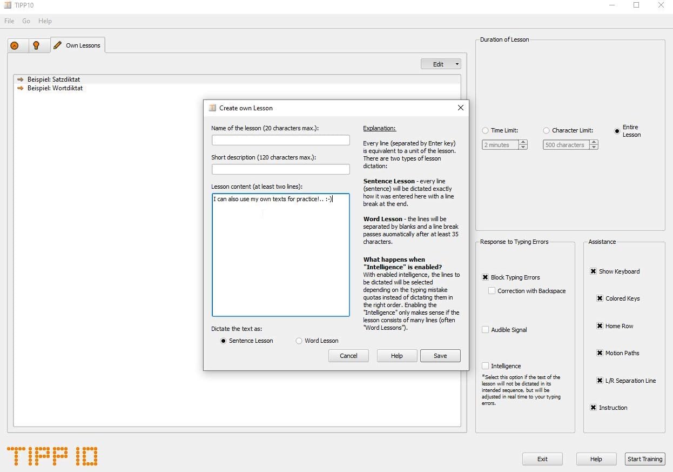
Task: Close the Create own Lesson dialog
Action: tap(460, 108)
